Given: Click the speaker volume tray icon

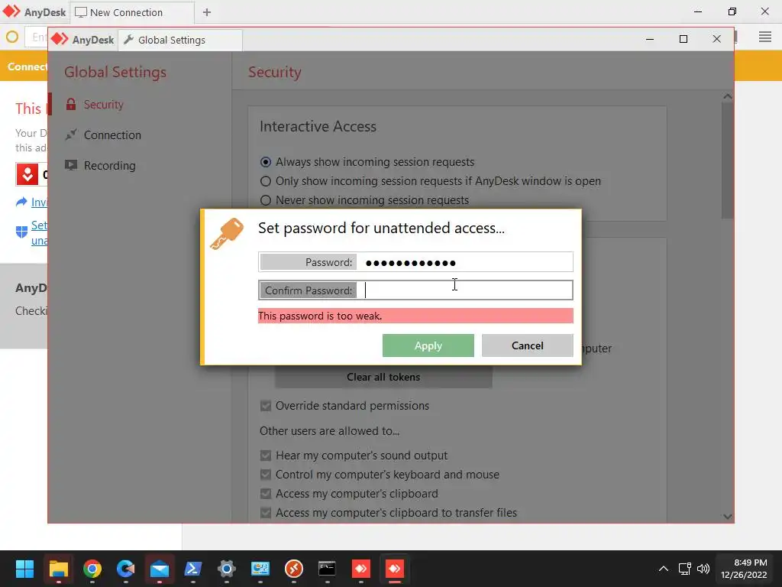Looking at the screenshot, I should point(703,569).
